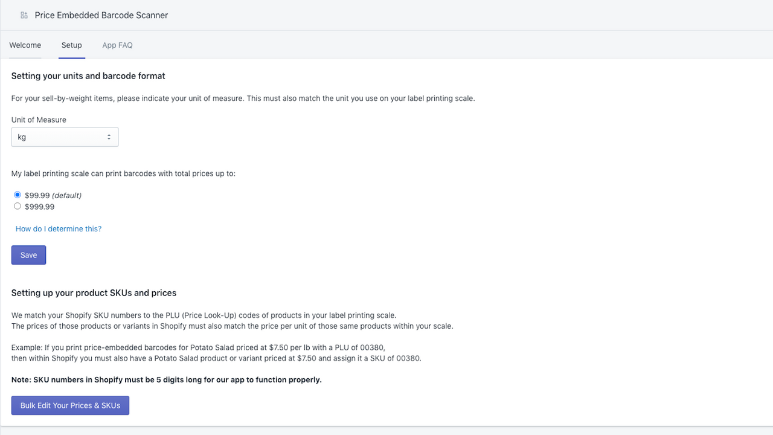Click the Price Embedded Barcode Scanner title
The image size is (773, 435).
click(x=101, y=14)
